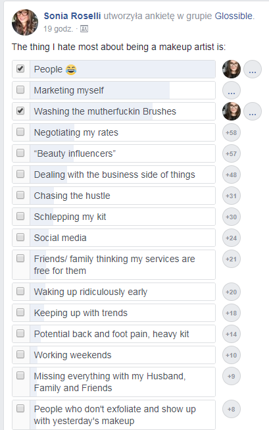Show +57 voters for Beauty influencers
Viewport: 269px width, 430px height.
(x=232, y=153)
